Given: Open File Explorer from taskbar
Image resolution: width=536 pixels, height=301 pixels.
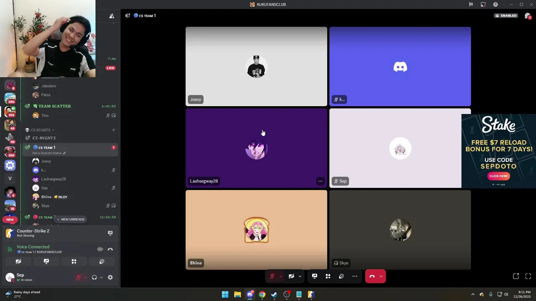Looking at the screenshot, I should [x=237, y=294].
